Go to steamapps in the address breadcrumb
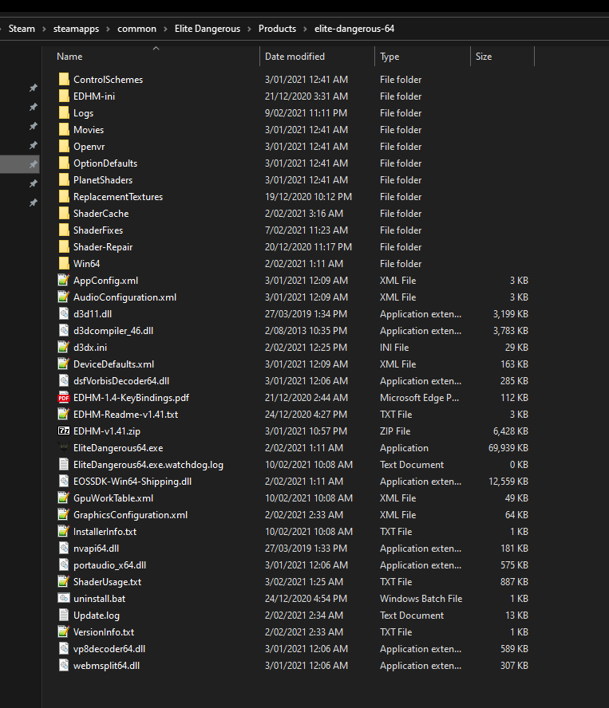This screenshot has width=609, height=708. tap(76, 29)
